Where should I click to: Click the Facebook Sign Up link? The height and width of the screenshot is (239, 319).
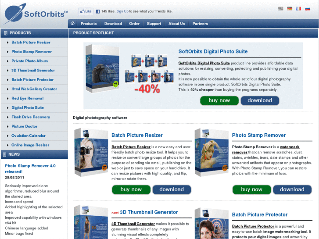tap(122, 11)
